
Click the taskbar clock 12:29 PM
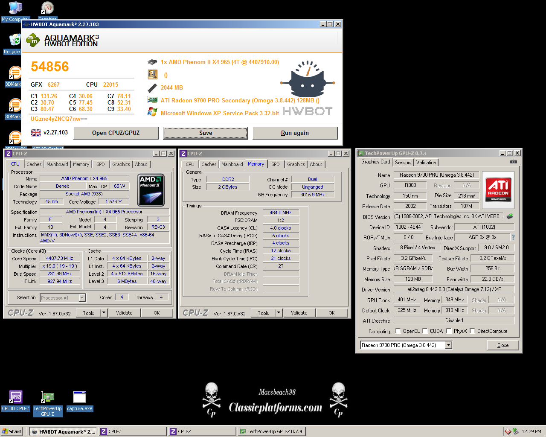[531, 431]
